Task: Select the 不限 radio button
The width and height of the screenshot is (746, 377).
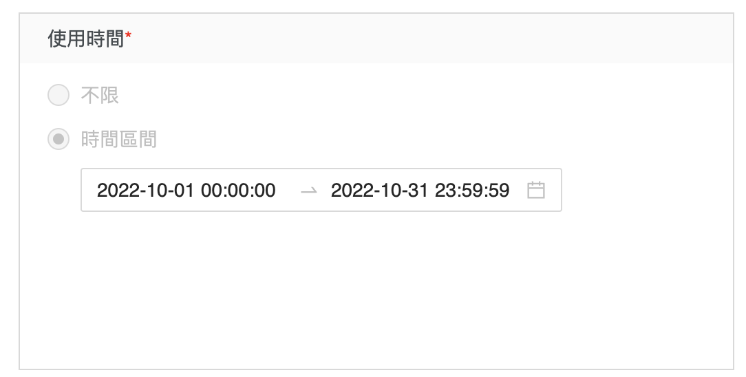Action: click(58, 96)
